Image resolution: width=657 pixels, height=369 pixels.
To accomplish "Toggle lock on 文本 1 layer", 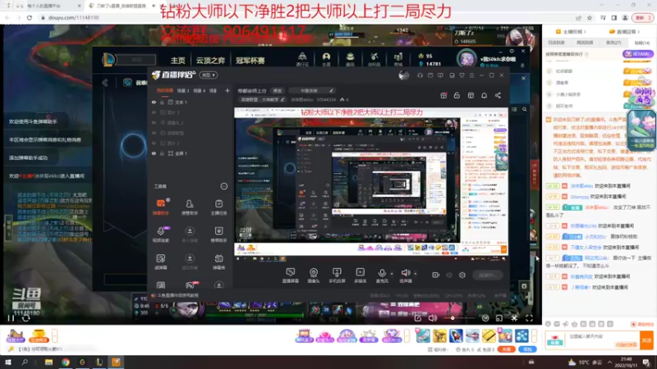I will 162,102.
